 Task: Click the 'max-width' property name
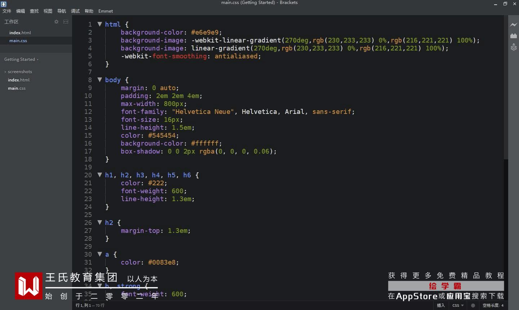(138, 104)
